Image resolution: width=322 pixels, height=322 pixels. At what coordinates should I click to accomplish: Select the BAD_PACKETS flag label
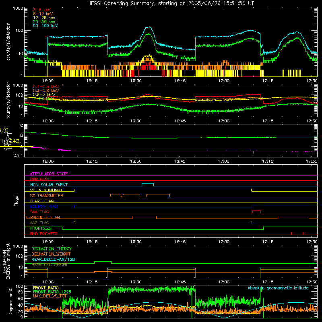44,233
